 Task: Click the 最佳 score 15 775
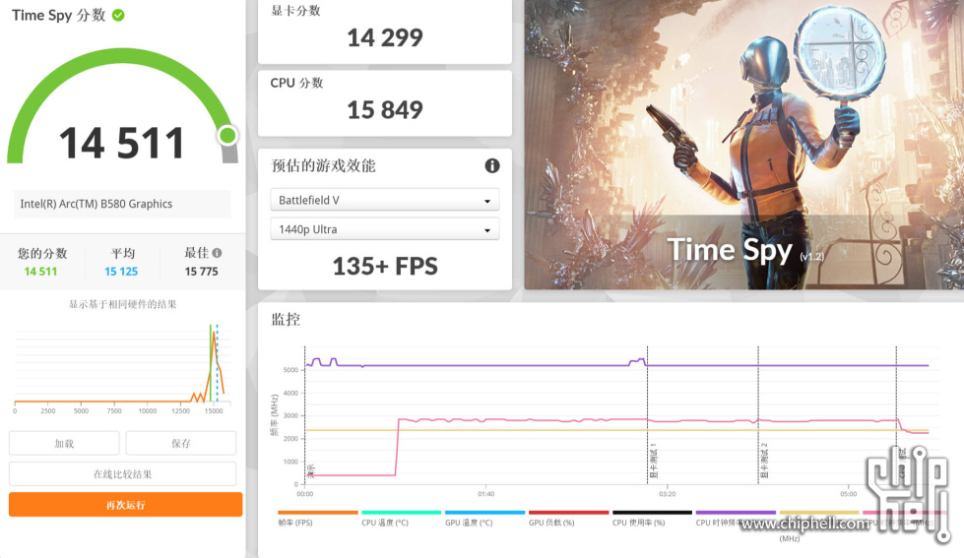click(201, 271)
